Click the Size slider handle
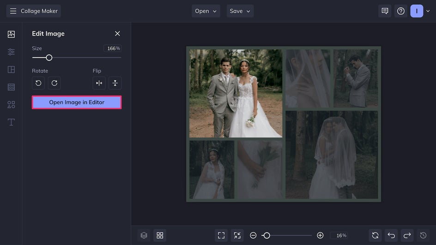This screenshot has height=245, width=436. point(49,58)
